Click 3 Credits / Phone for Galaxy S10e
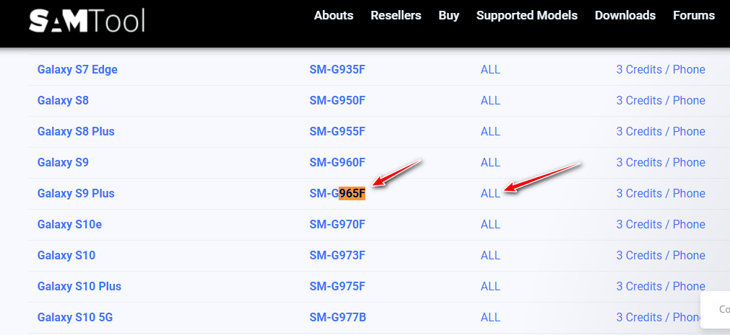The width and height of the screenshot is (730, 335). [x=661, y=225]
